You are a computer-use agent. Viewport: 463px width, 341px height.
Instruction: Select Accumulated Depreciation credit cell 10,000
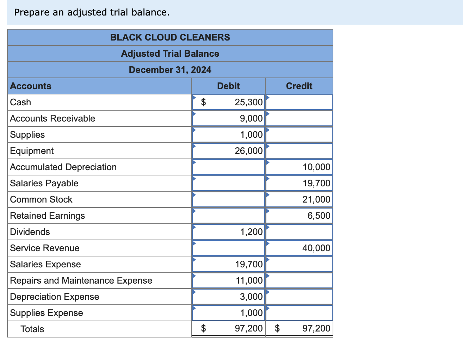[299, 167]
